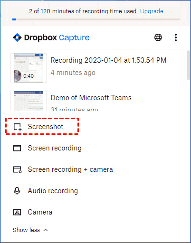This screenshot has height=243, width=191.
Task: Open Recording 2023-01-04 at 1.53.54 PM
Action: point(108,60)
